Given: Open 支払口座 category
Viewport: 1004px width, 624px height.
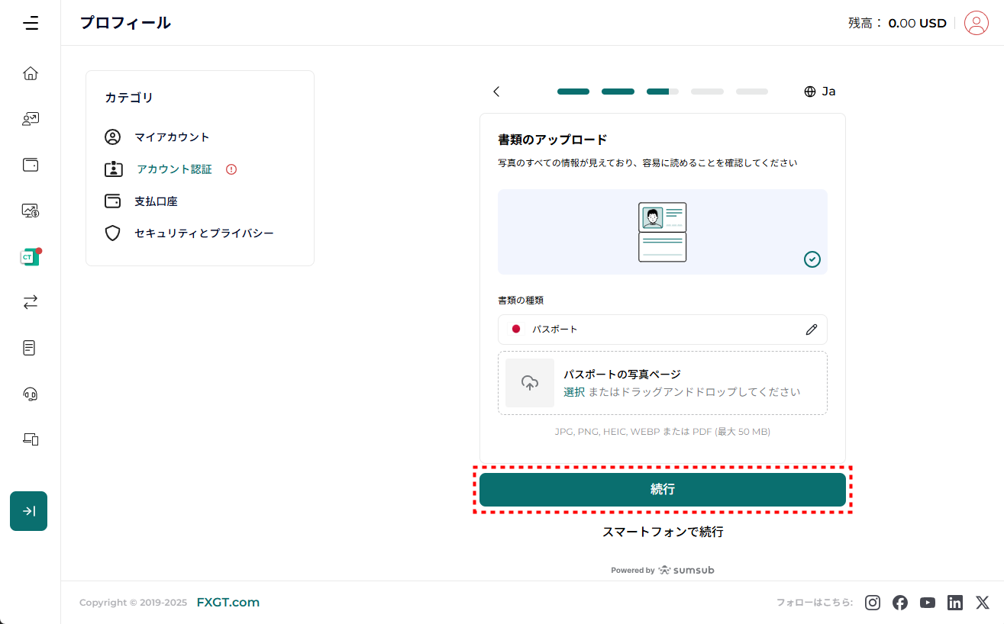Looking at the screenshot, I should 156,201.
